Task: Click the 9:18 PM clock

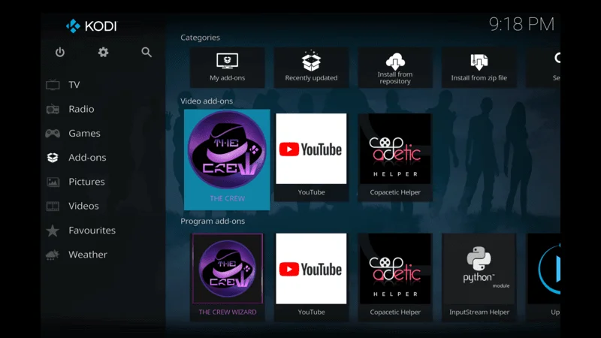Action: (521, 24)
